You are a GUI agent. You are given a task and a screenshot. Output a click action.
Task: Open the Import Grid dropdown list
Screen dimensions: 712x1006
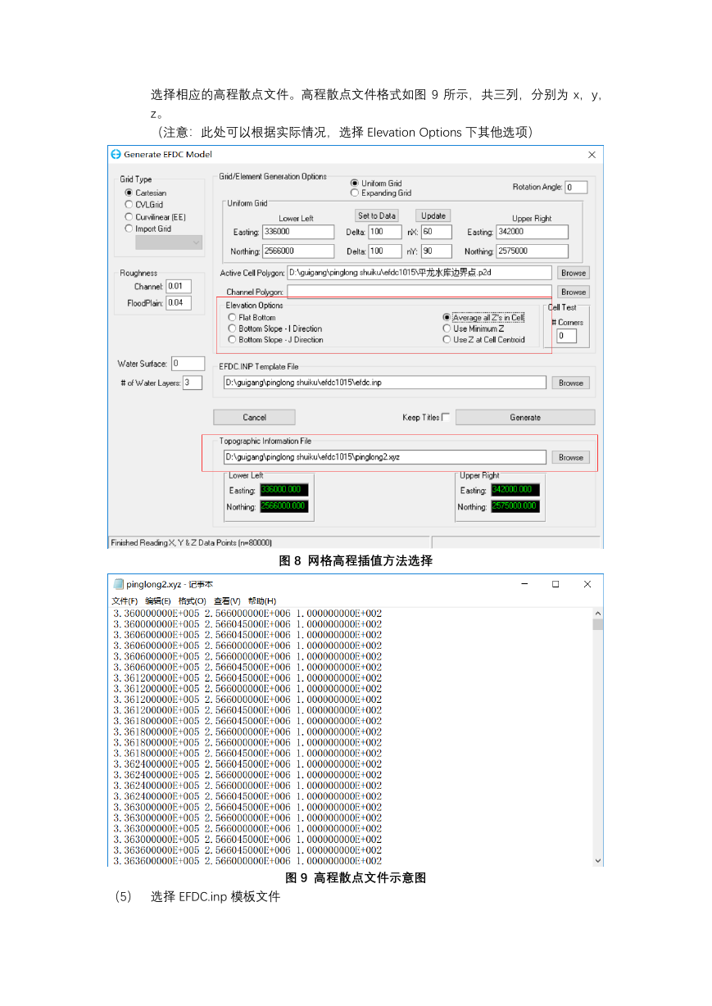point(169,242)
